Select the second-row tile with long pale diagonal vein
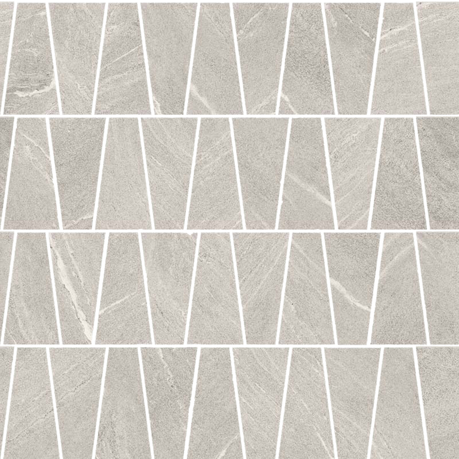The image size is (459, 459). pyautogui.click(x=307, y=173)
